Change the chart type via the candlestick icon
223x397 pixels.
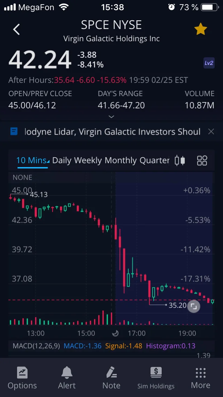(x=180, y=160)
